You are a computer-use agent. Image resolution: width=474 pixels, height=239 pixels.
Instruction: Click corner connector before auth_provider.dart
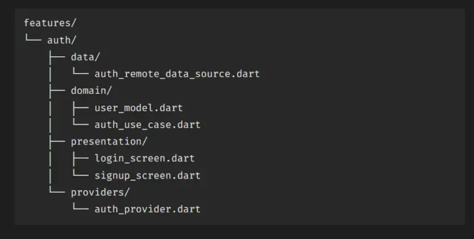point(80,208)
